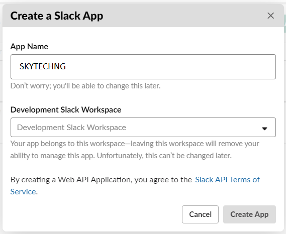Click the Development Slack Workspace label
This screenshot has width=286, height=234.
[66, 109]
